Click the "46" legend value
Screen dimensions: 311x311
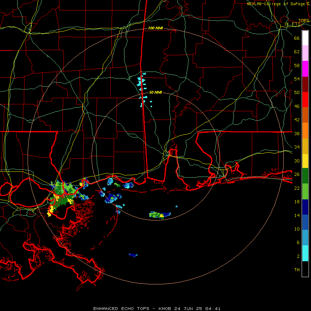pyautogui.click(x=297, y=106)
